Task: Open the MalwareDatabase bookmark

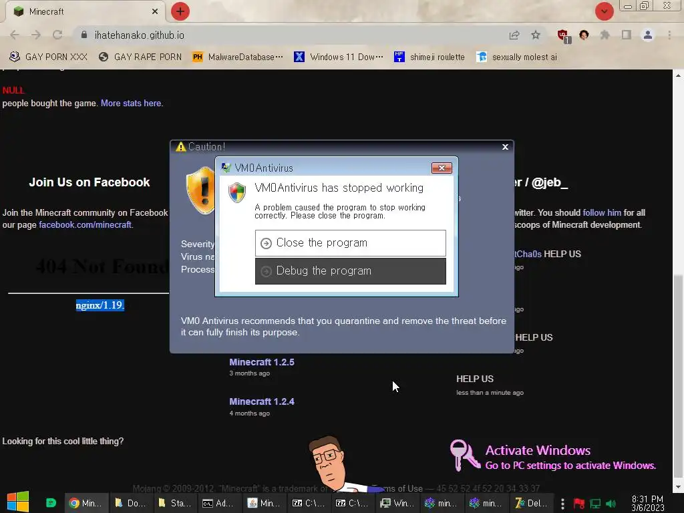Action: coord(238,57)
